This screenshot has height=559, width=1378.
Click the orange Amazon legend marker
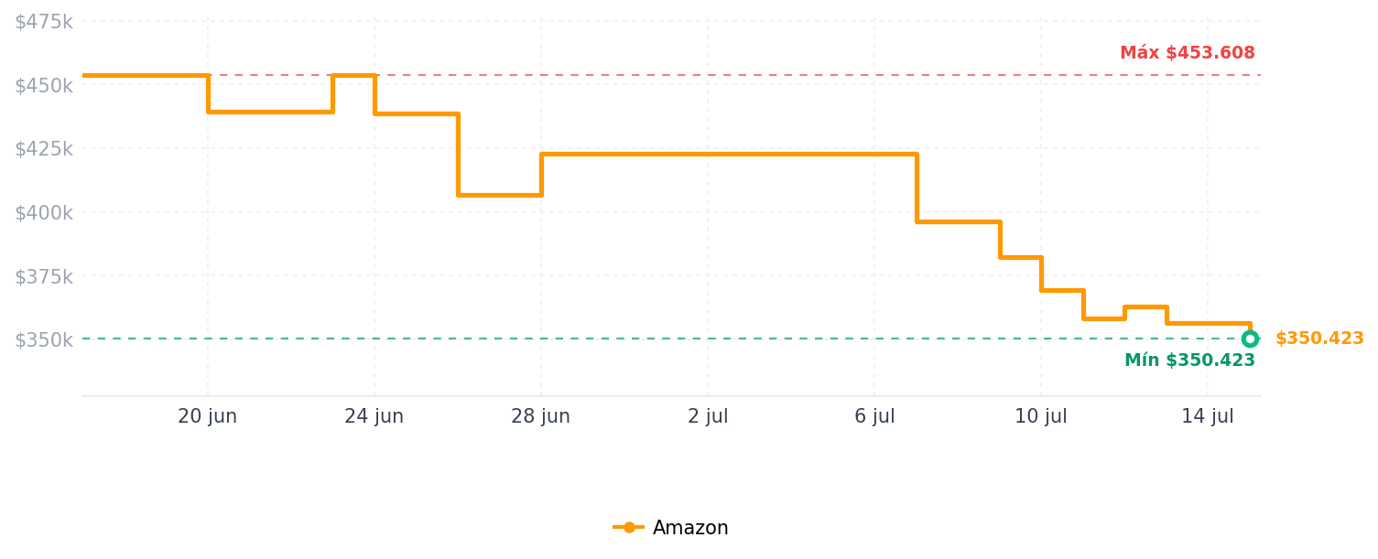(629, 528)
